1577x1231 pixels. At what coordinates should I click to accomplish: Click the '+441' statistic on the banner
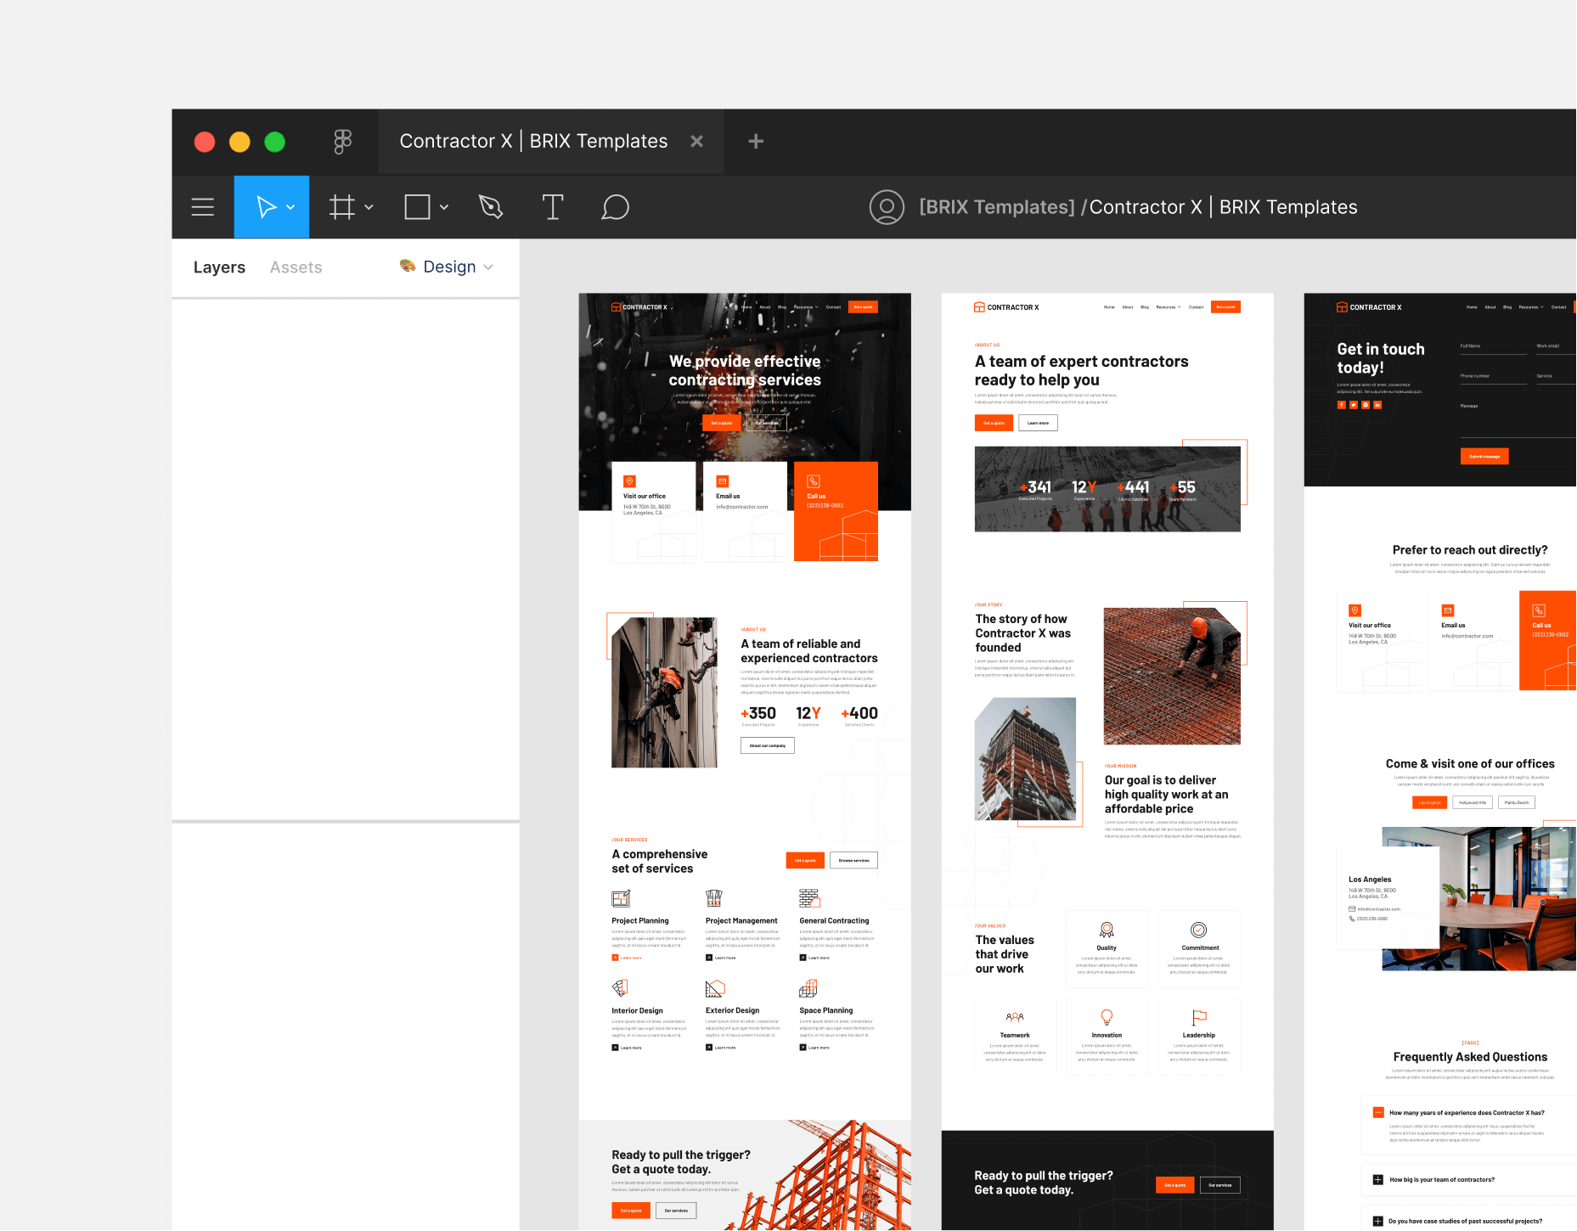1134,487
